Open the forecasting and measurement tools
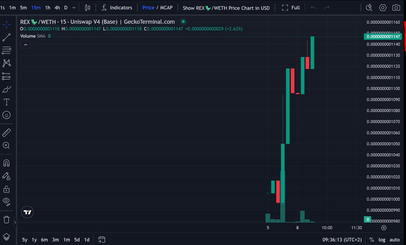The height and width of the screenshot is (245, 406). click(6, 76)
